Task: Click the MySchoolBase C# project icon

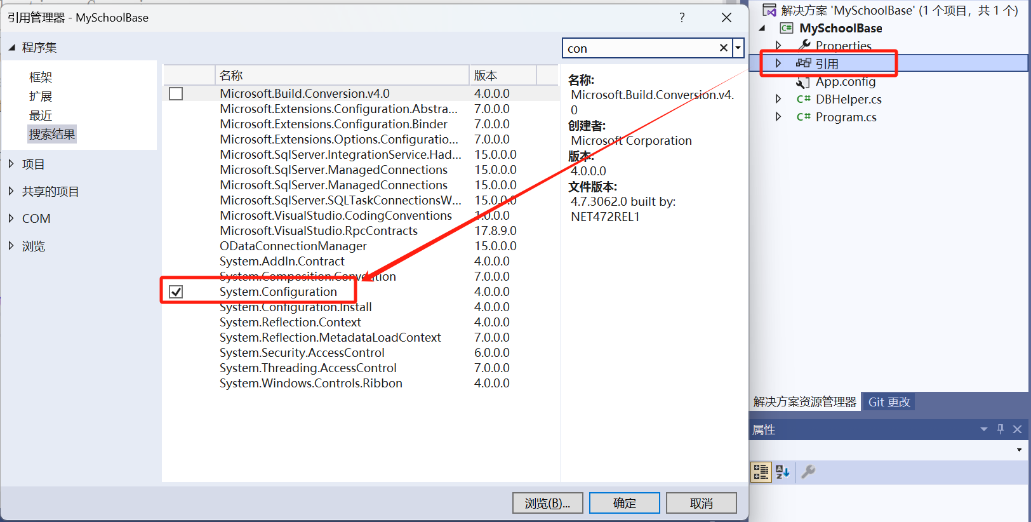Action: tap(787, 28)
